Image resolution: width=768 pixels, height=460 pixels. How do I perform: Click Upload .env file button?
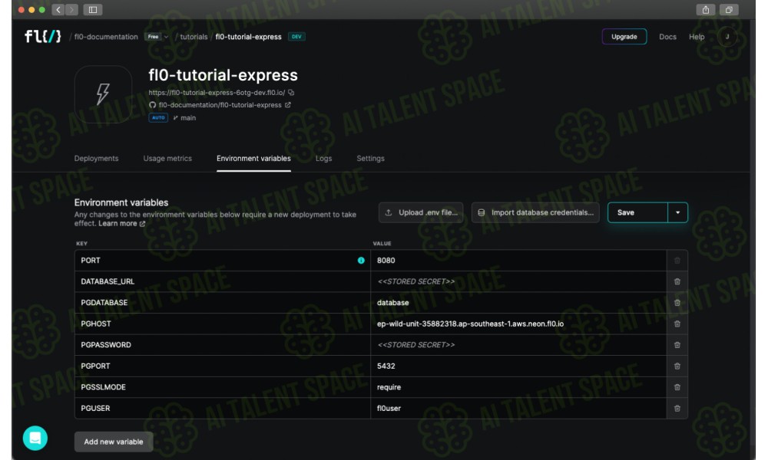(x=421, y=212)
